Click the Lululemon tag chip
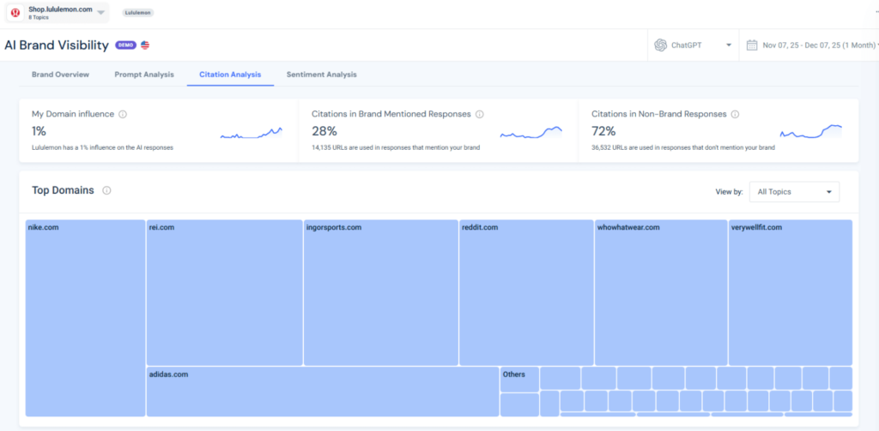 click(137, 13)
